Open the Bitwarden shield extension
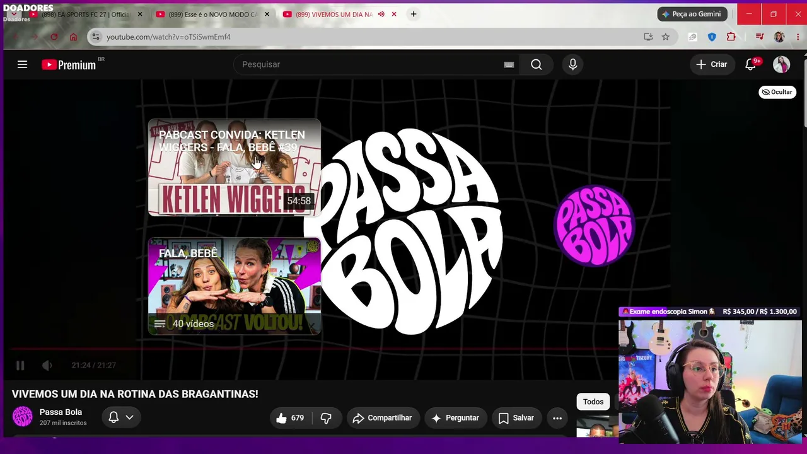Screen dimensions: 807x454 [x=712, y=37]
